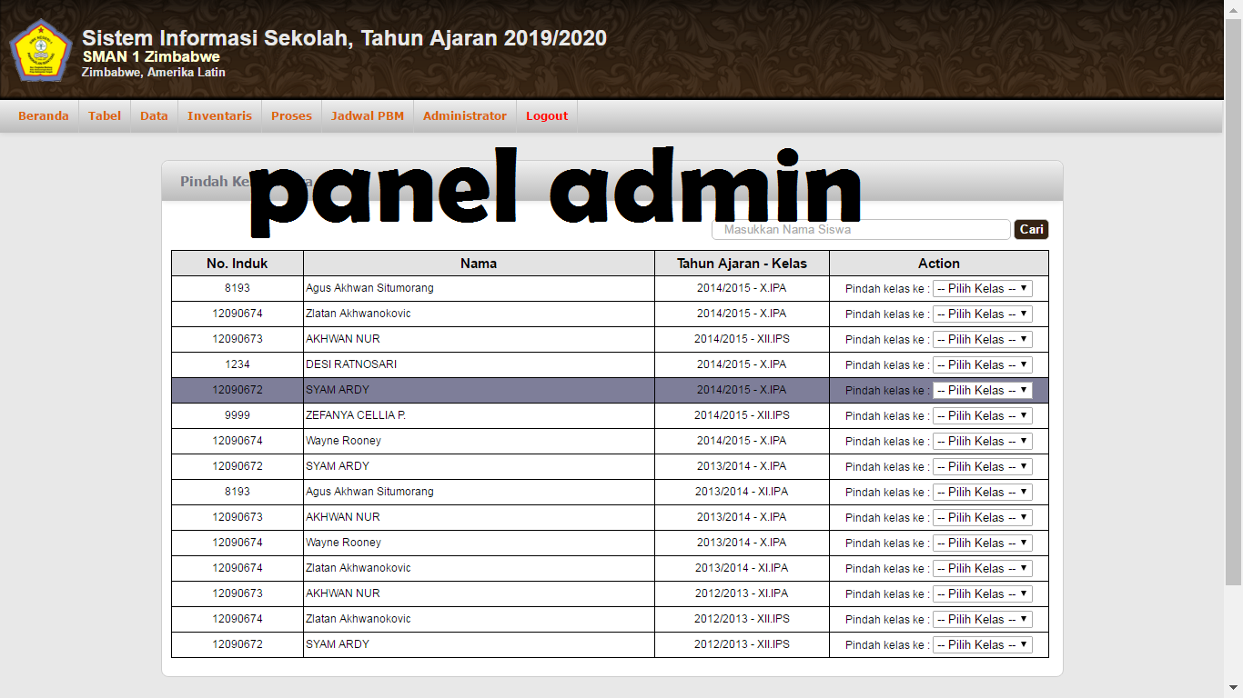The width and height of the screenshot is (1243, 698).
Task: Click the Logout link
Action: pyautogui.click(x=546, y=116)
